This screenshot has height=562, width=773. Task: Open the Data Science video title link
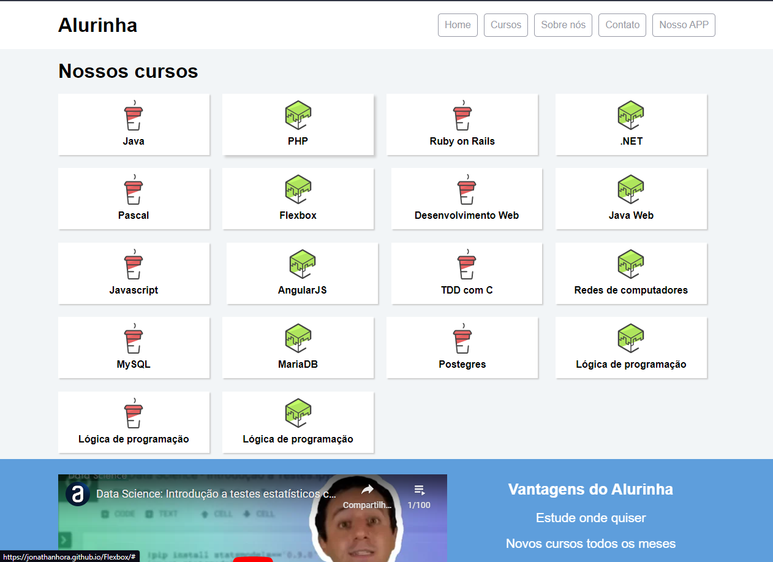(x=214, y=493)
